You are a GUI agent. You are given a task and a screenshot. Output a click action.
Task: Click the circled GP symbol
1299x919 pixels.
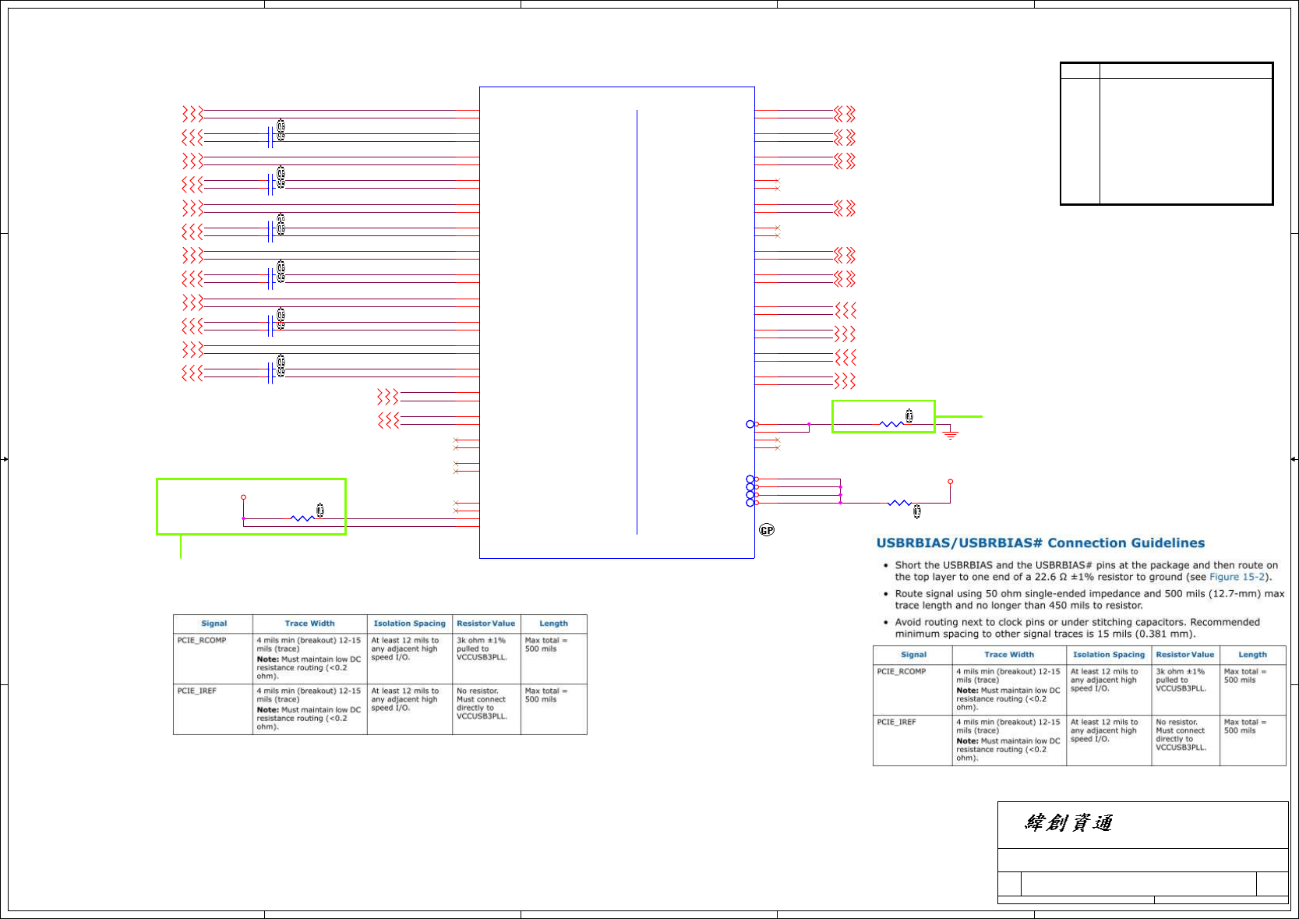767,530
